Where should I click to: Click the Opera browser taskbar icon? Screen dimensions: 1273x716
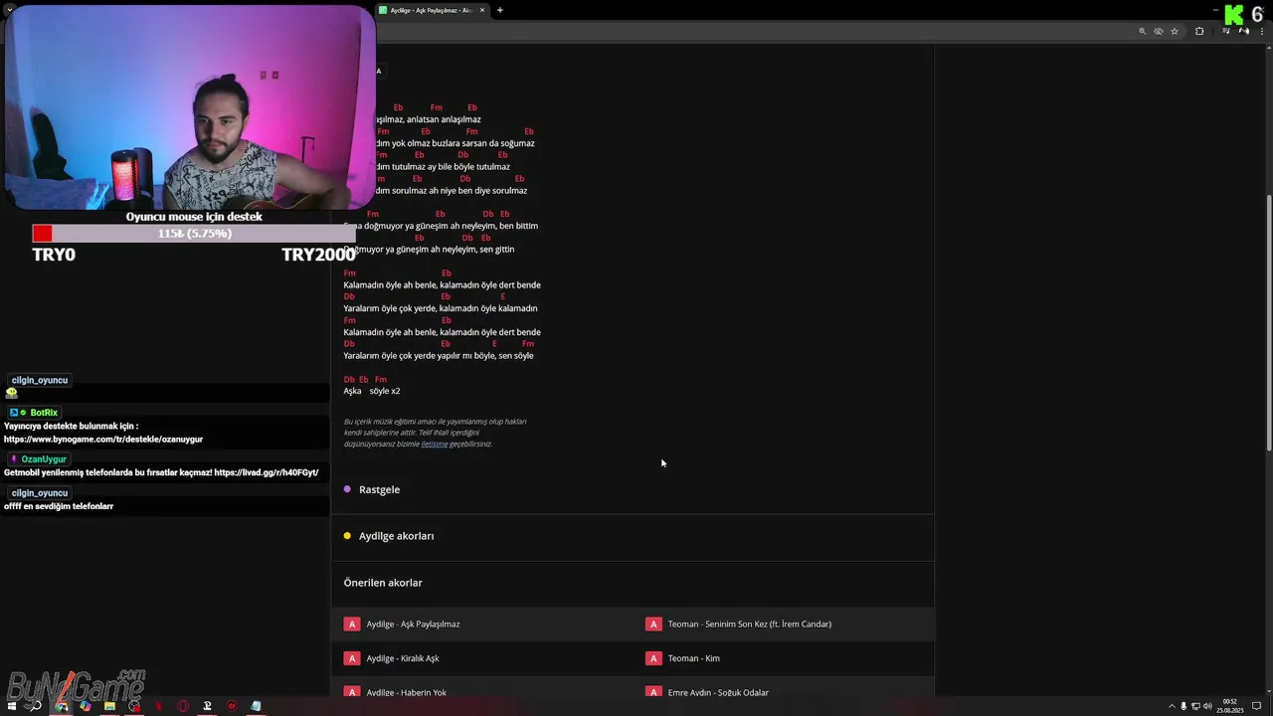pos(183,706)
